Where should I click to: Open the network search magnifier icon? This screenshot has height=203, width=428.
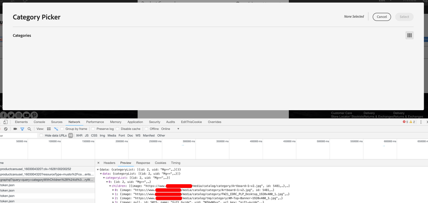[29, 129]
